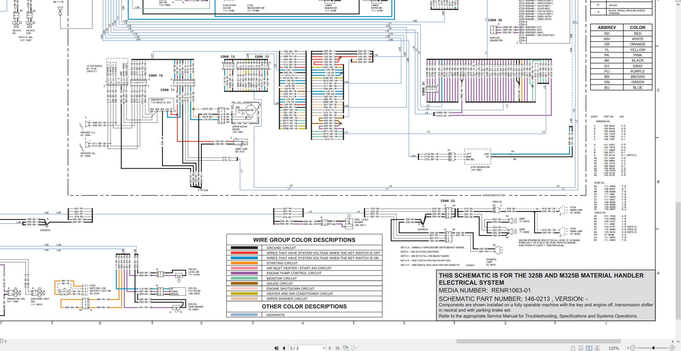Click the CONN 32 connector label
This screenshot has height=351, width=681.
coord(448,201)
